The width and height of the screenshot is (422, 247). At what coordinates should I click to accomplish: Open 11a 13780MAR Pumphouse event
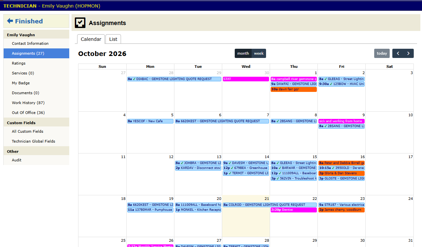tap(150, 210)
